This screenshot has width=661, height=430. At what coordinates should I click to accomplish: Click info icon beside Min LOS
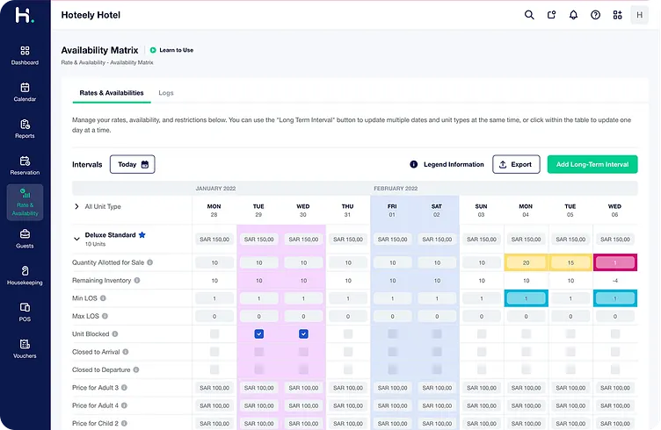click(x=103, y=298)
